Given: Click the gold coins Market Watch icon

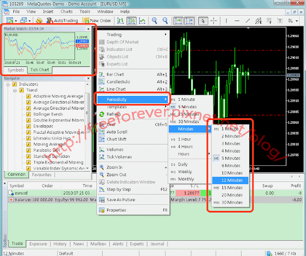Looking at the screenshot, I should coord(39,21).
